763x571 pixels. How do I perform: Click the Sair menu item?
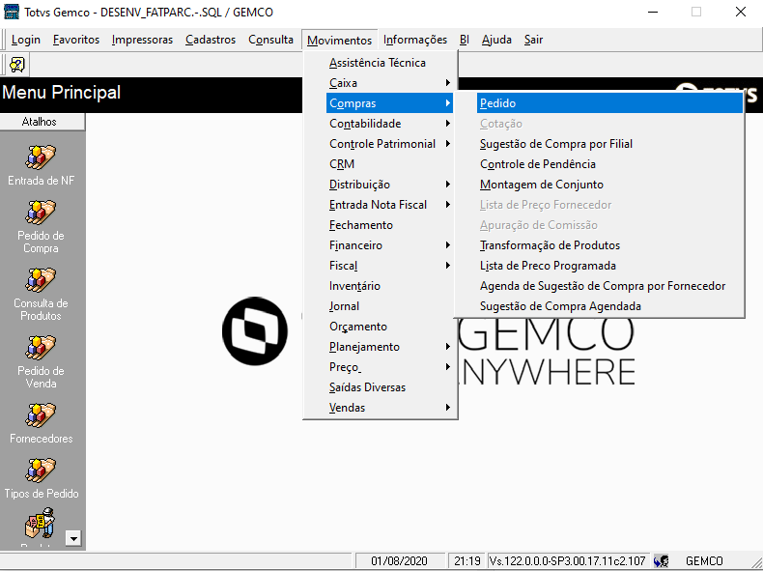tap(533, 40)
